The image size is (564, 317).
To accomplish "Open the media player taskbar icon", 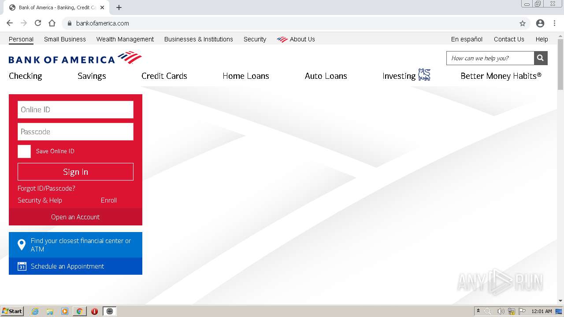I will point(65,311).
